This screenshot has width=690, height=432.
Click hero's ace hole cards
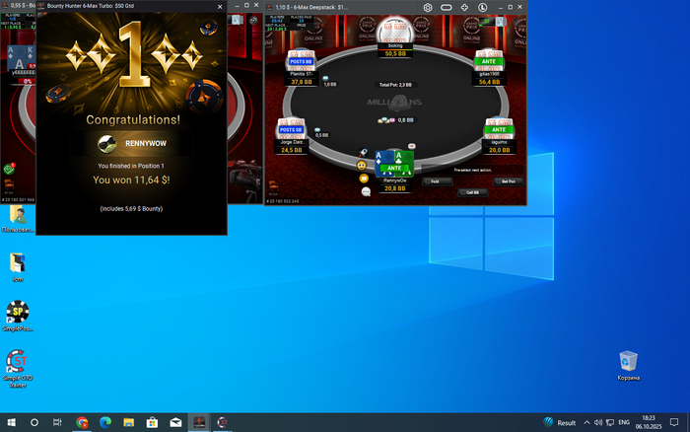(394, 162)
